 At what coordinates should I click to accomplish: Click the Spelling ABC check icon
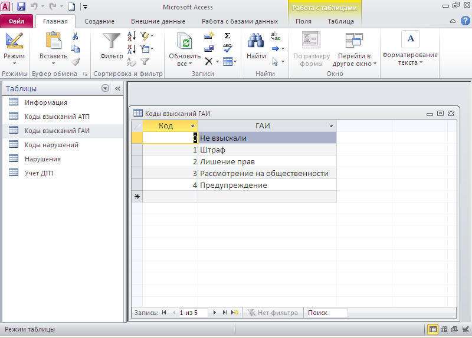[x=228, y=48]
